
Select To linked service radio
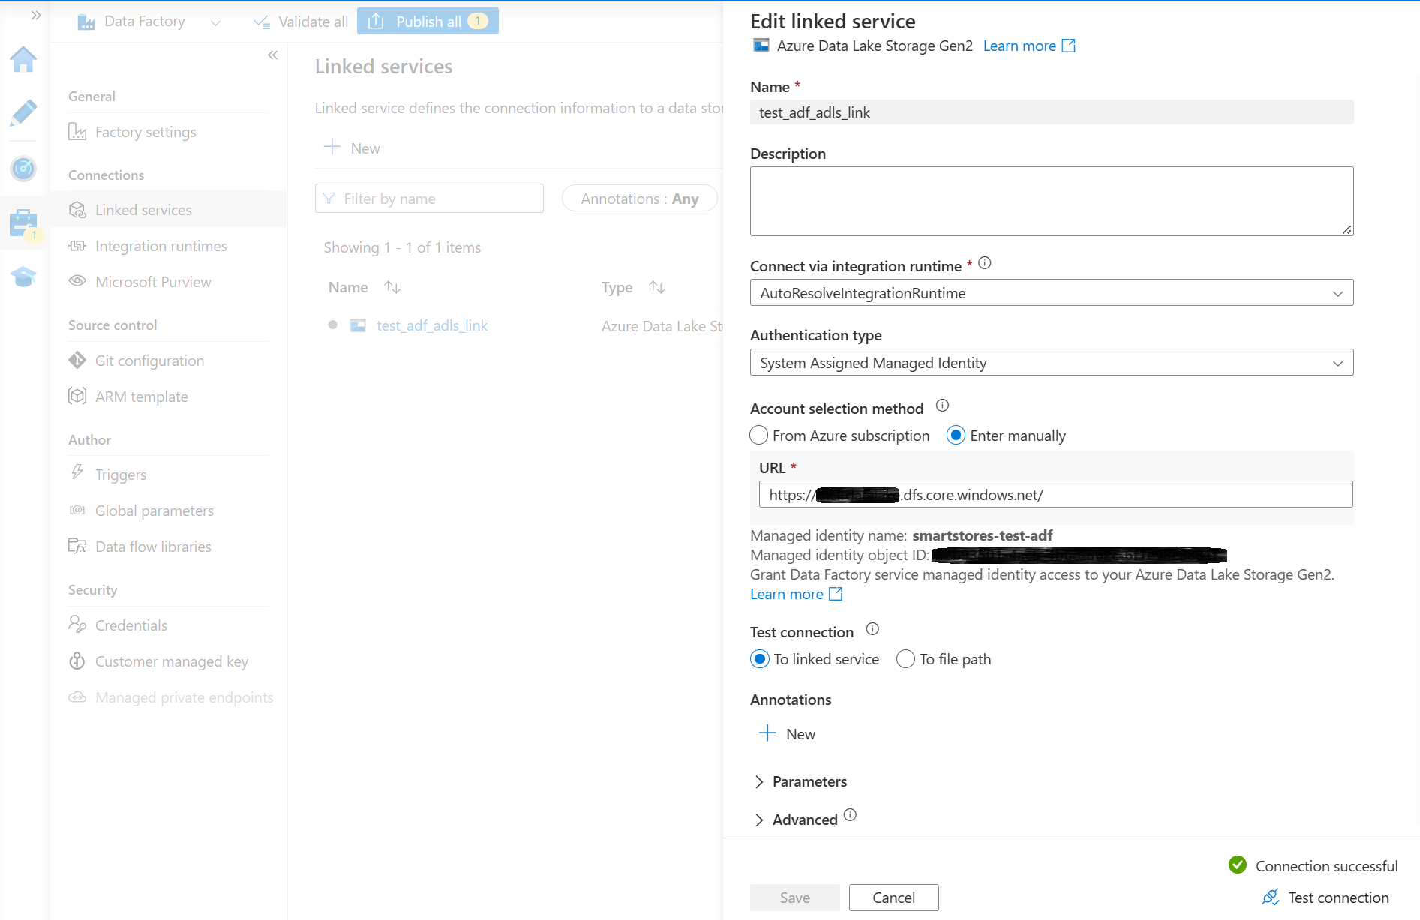pos(760,659)
